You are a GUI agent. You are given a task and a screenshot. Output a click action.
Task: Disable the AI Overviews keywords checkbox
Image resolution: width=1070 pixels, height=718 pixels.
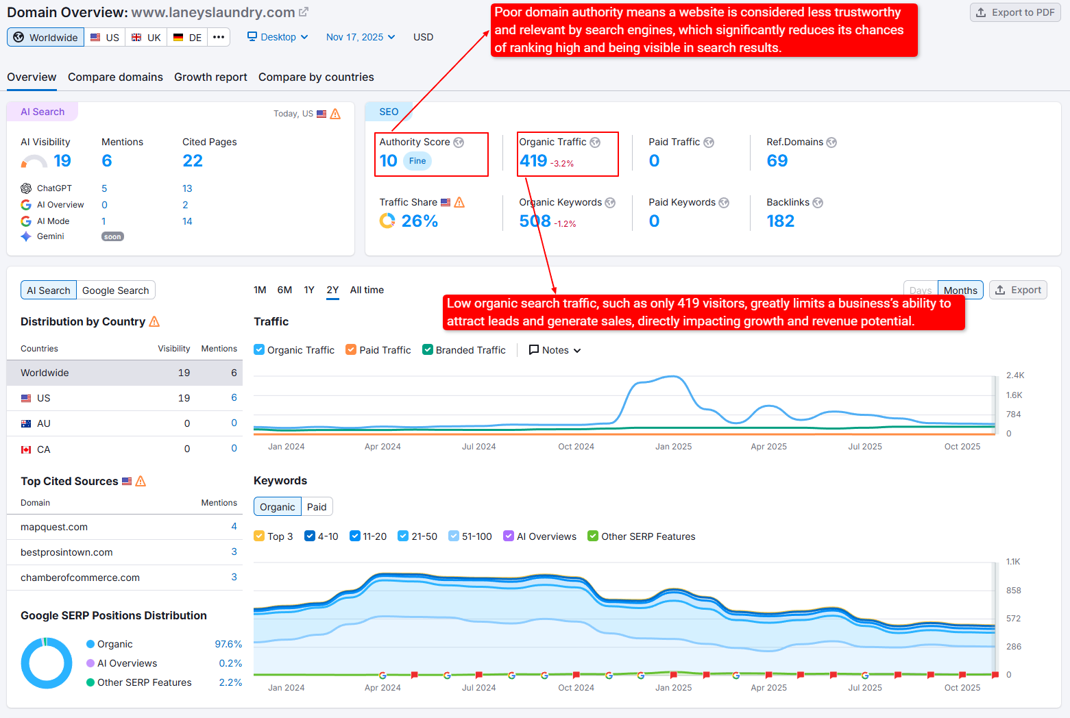(x=509, y=536)
